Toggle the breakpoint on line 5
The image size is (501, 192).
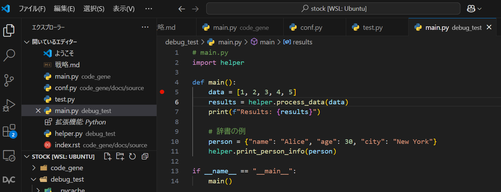[162, 92]
